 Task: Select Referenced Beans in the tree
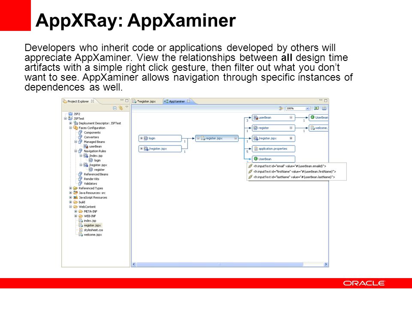coord(96,174)
